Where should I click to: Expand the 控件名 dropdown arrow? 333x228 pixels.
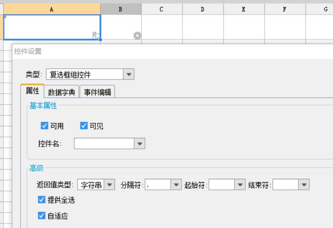140,144
